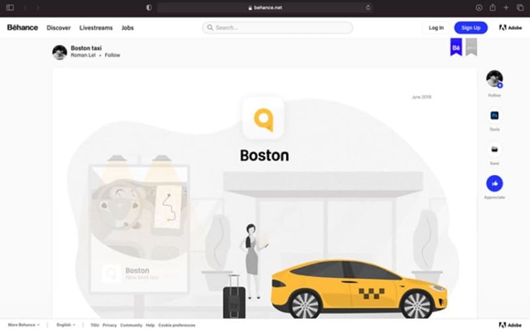Click the Behance search field
530x330 pixels.
(x=278, y=28)
